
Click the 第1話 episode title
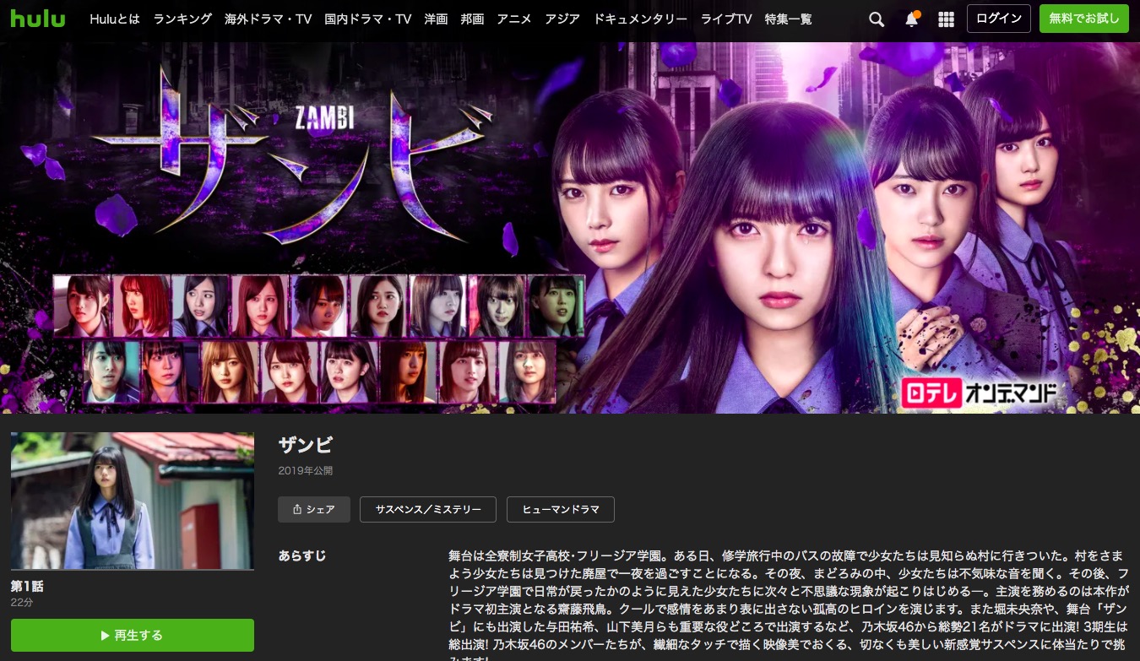(27, 585)
